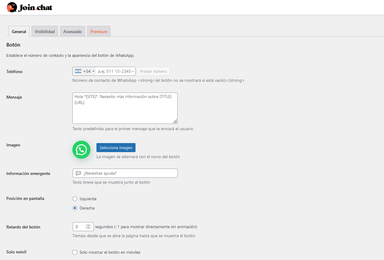Go to the Premium tab
The height and width of the screenshot is (260, 384).
coord(99,32)
